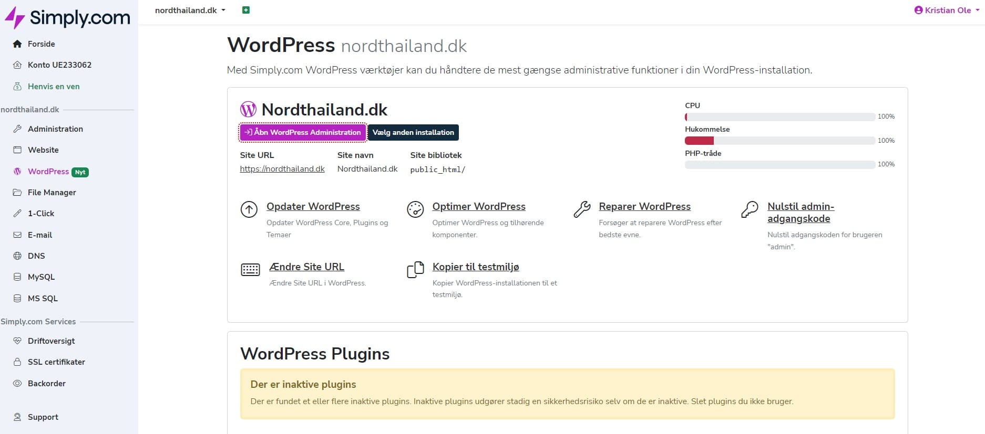This screenshot has width=985, height=434.
Task: Open File Manager from the sidebar
Action: (x=52, y=193)
